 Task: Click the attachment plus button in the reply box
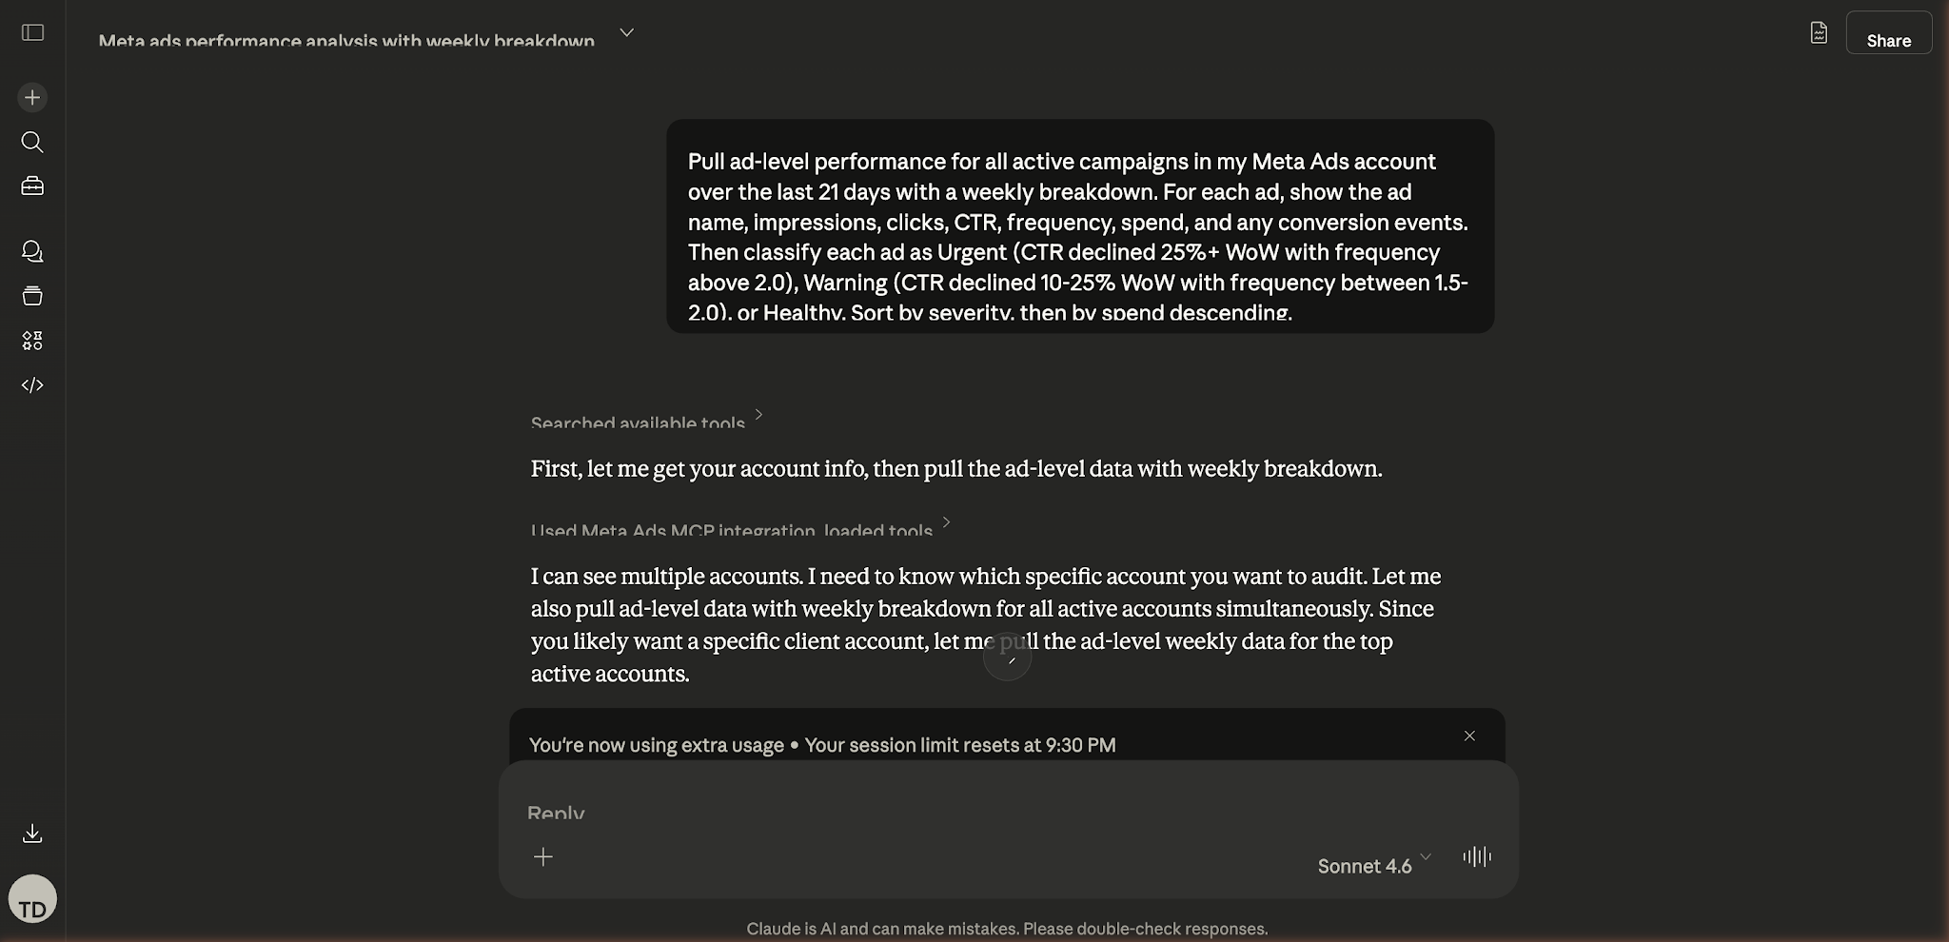click(x=543, y=856)
